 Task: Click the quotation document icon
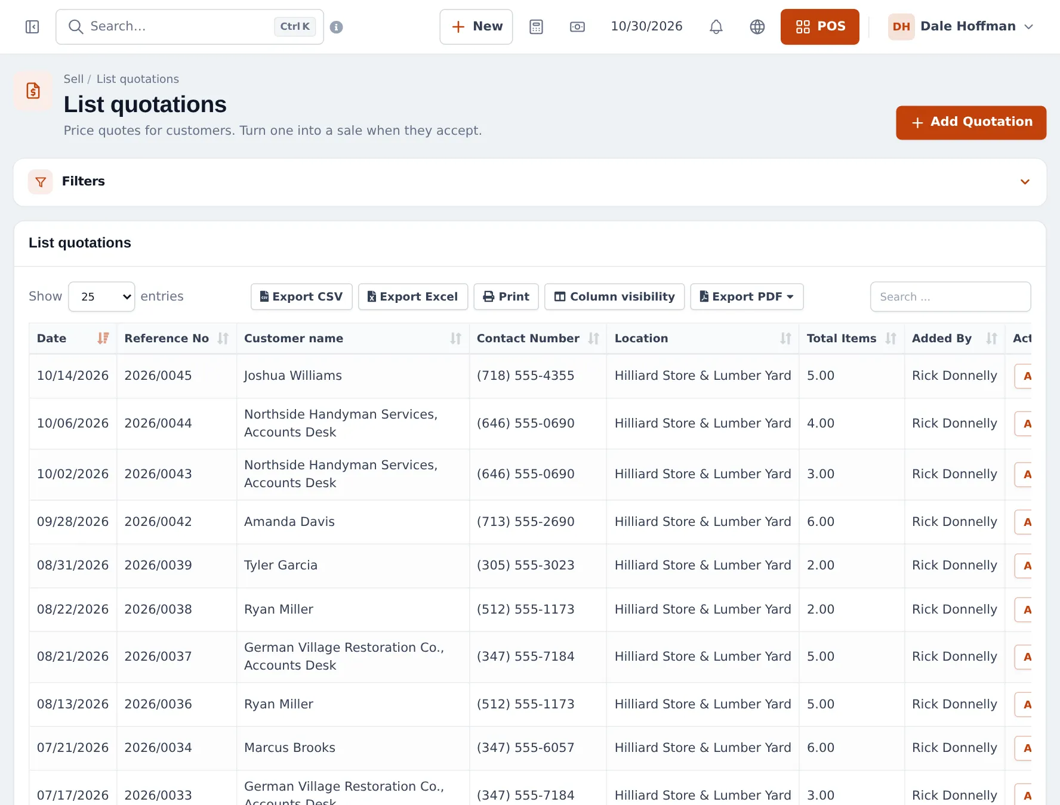click(x=33, y=91)
